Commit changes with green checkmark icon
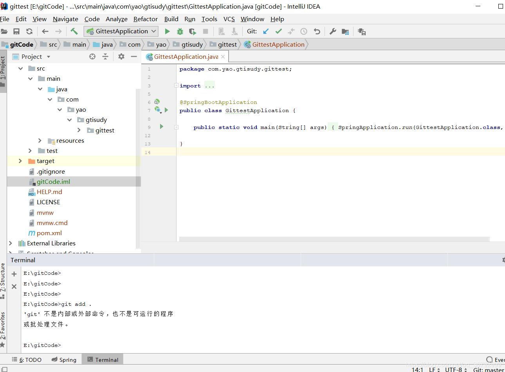The height and width of the screenshot is (372, 505). click(279, 31)
